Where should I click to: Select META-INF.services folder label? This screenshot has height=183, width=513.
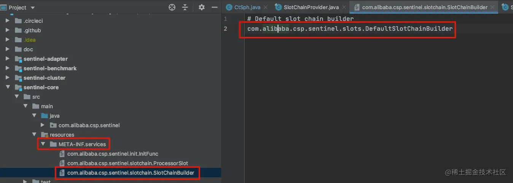[x=82, y=144]
